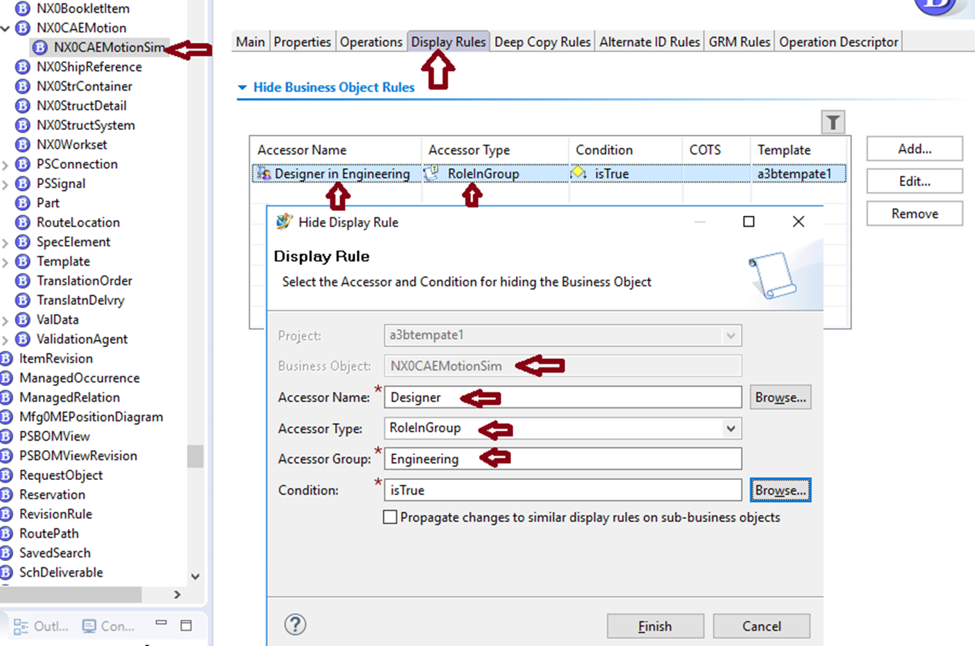Switch to the Outline view tab
This screenshot has height=646, width=975.
click(41, 626)
